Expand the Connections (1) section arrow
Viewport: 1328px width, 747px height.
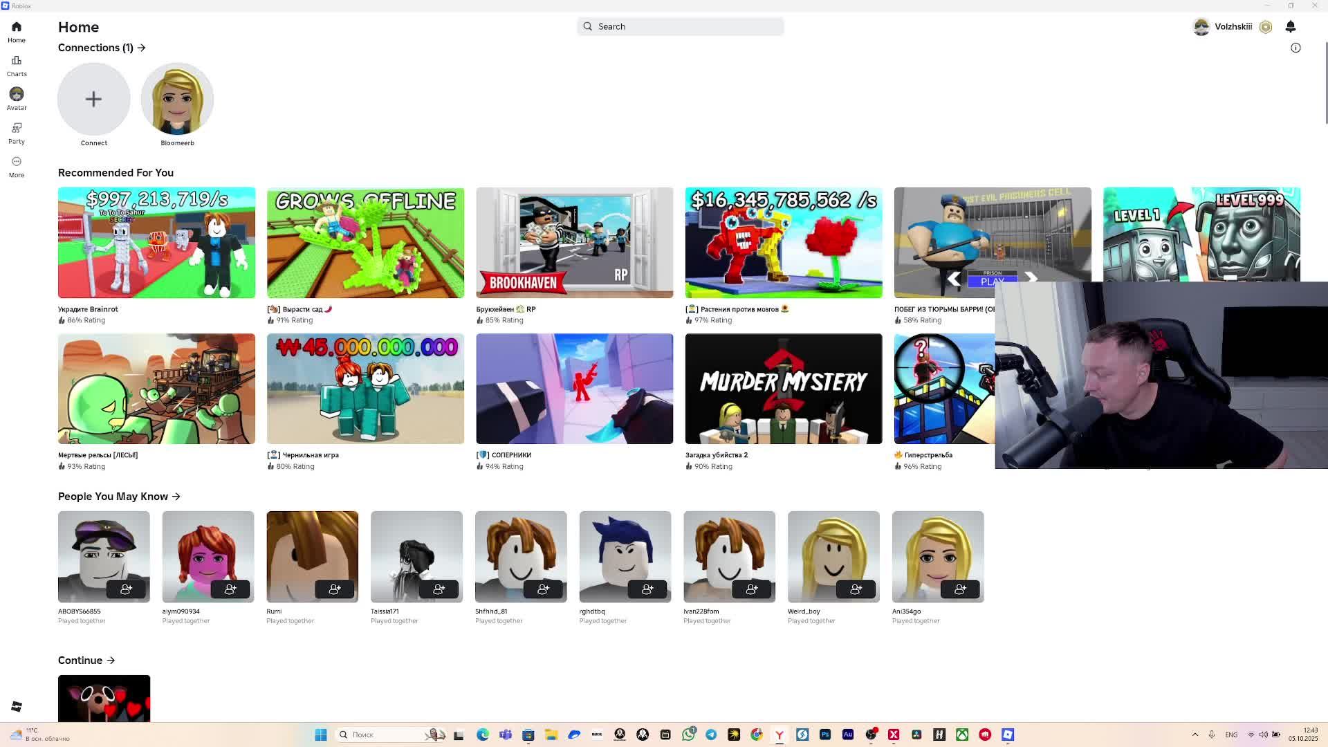142,48
